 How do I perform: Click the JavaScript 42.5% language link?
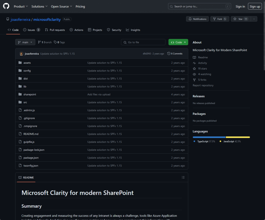click(230, 141)
